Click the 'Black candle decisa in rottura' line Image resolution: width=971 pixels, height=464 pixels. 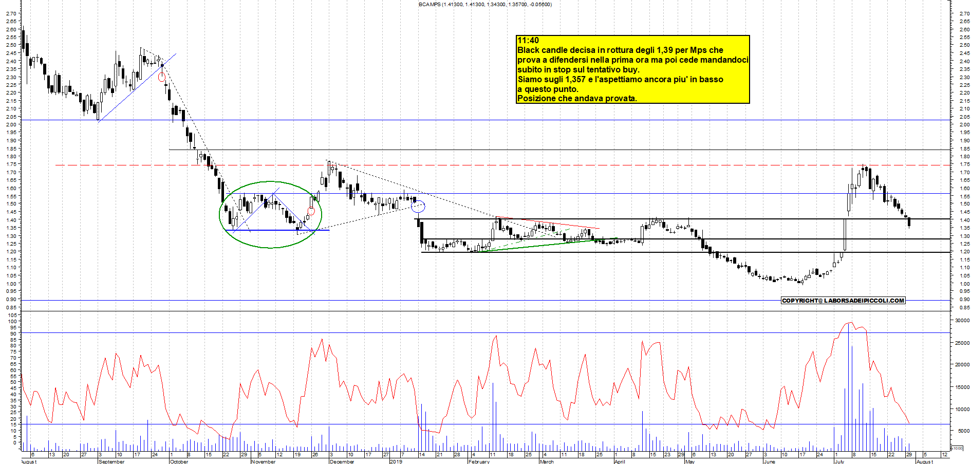[620, 50]
